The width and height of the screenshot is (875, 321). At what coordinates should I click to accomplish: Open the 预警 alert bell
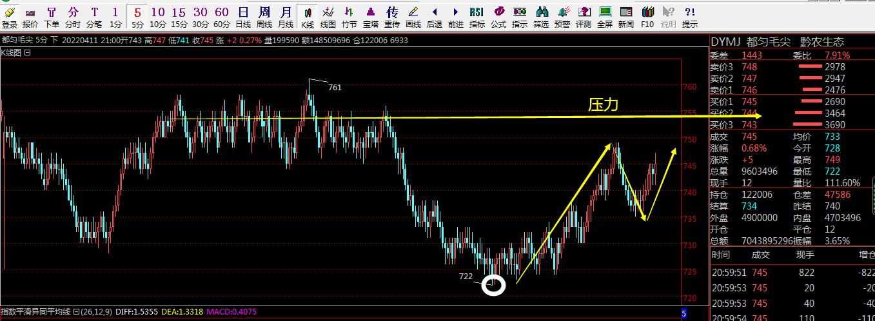click(562, 17)
